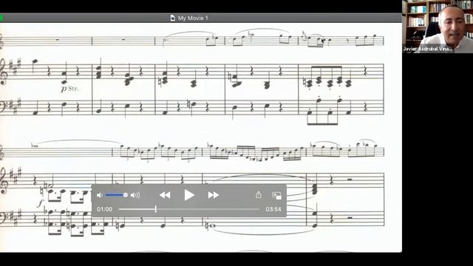The image size is (473, 266).
Task: Play the My Movie 1 video
Action: tap(189, 195)
